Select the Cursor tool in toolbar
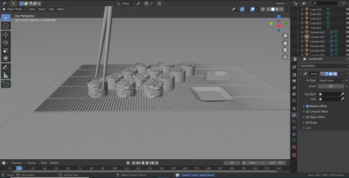The width and height of the screenshot is (349, 178). click(x=6, y=26)
